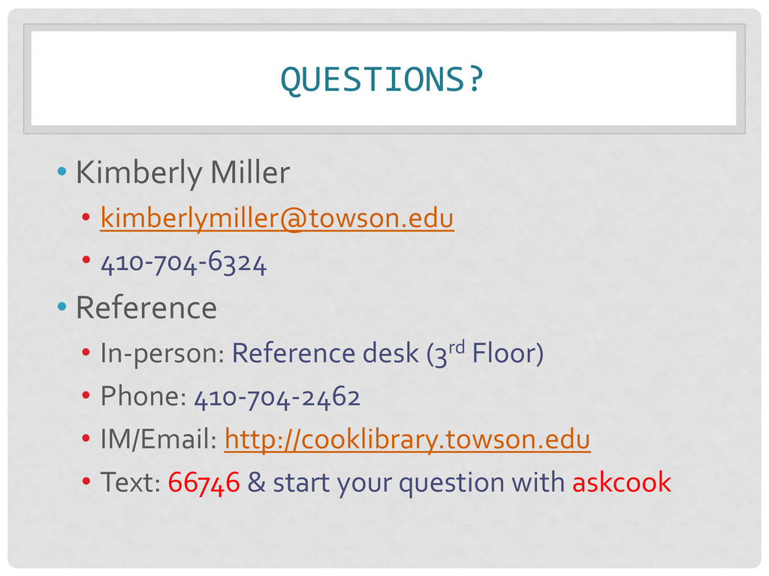Viewport: 769px width, 576px height.
Task: Click the "Text:" label
Action: (x=131, y=483)
